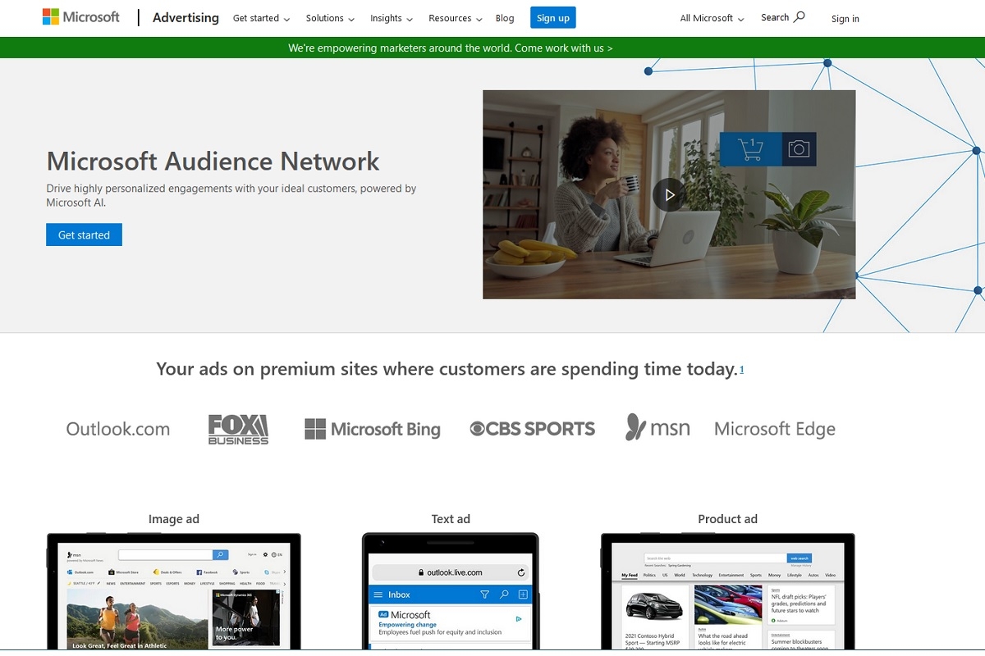
Task: Open the 'Come work with us' banner
Action: click(451, 48)
